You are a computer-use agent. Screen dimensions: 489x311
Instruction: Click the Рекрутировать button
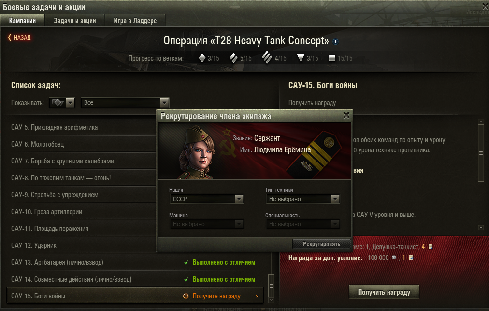(321, 244)
